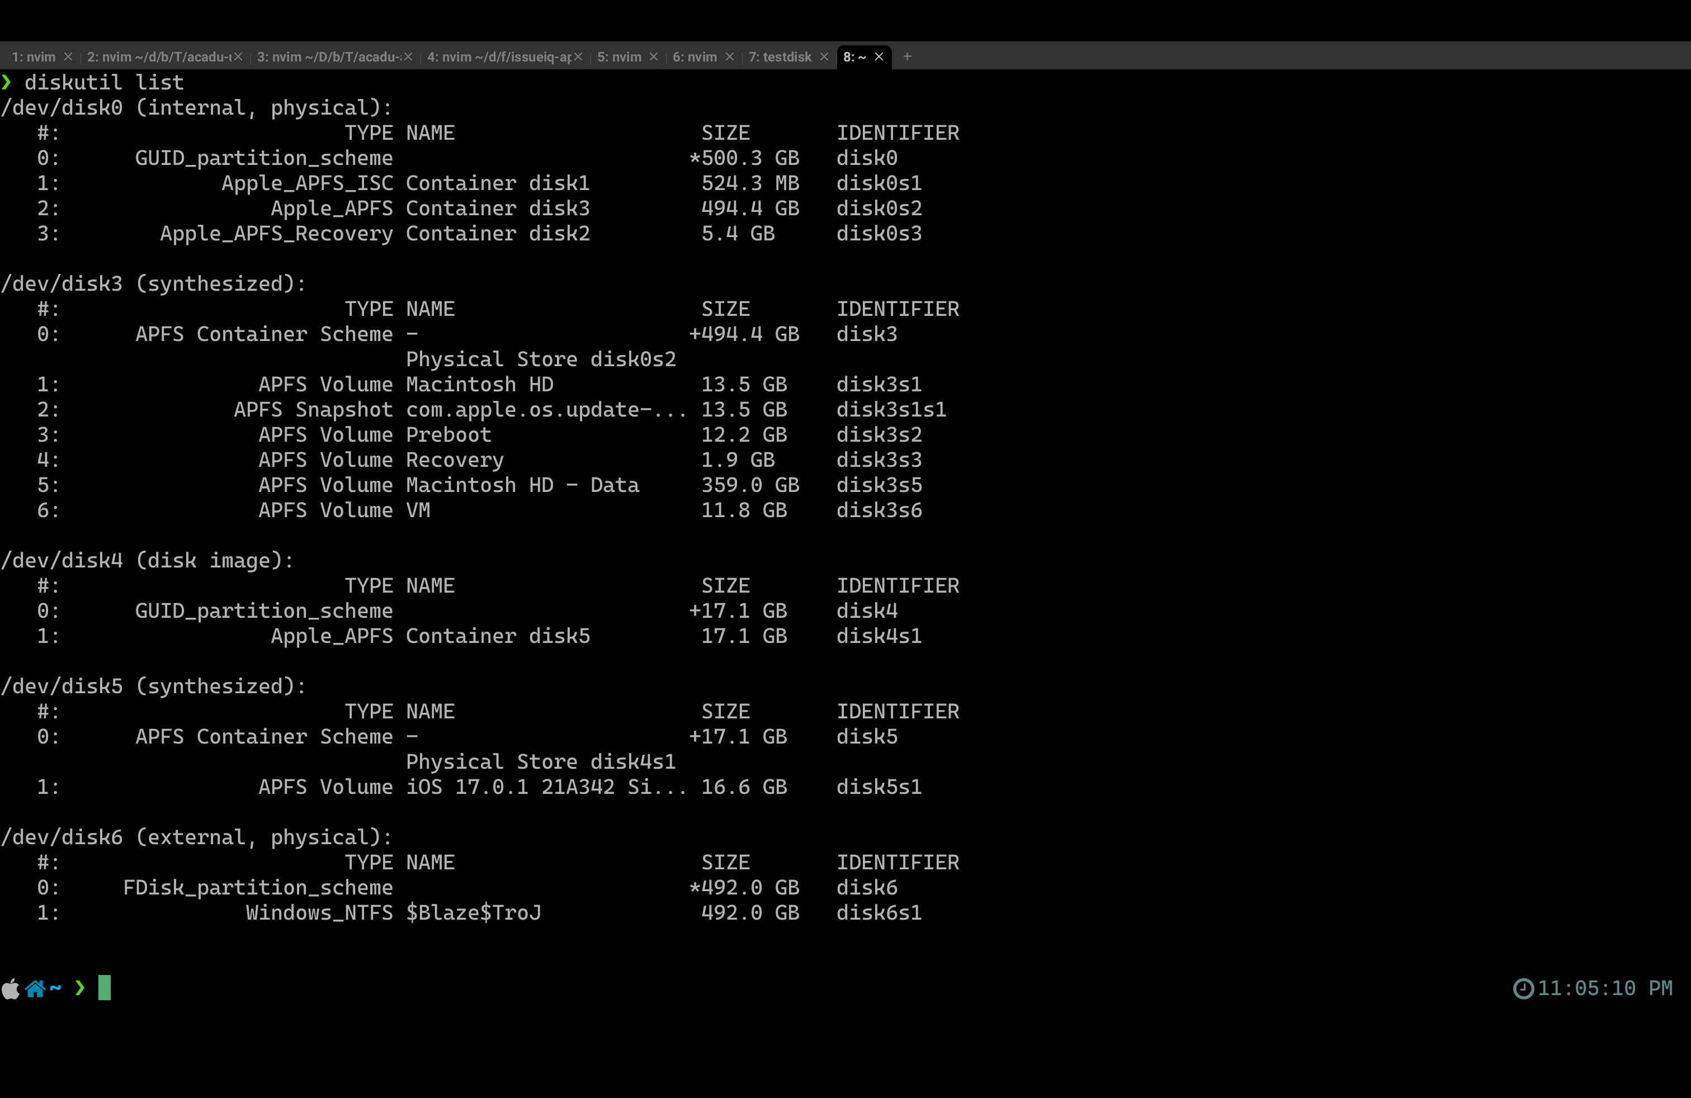The height and width of the screenshot is (1098, 1691).
Task: Close tab 6: nvim
Action: coord(730,57)
